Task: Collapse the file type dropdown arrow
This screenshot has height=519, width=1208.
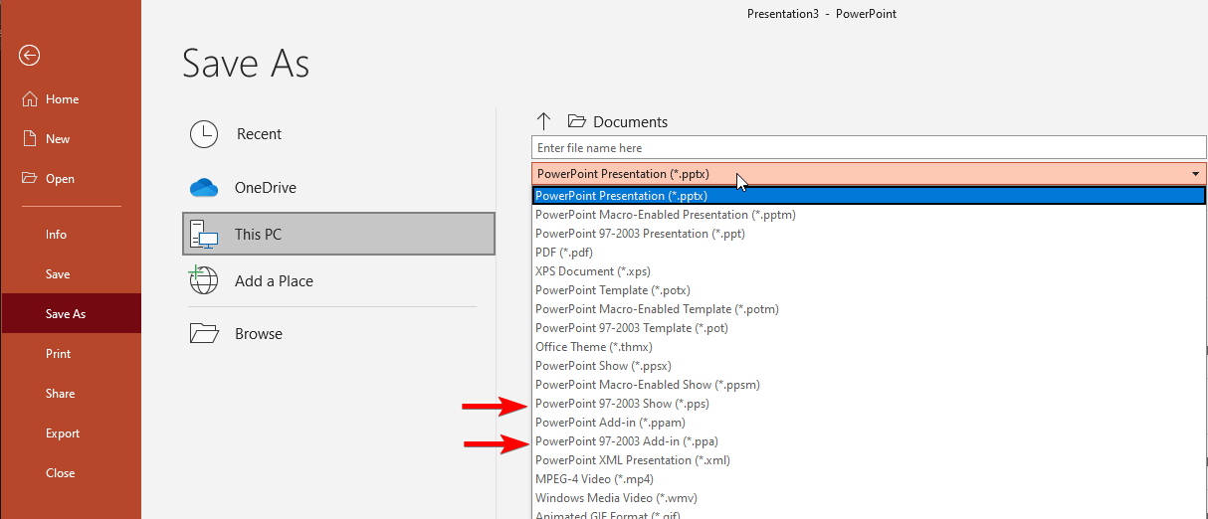Action: point(1195,174)
